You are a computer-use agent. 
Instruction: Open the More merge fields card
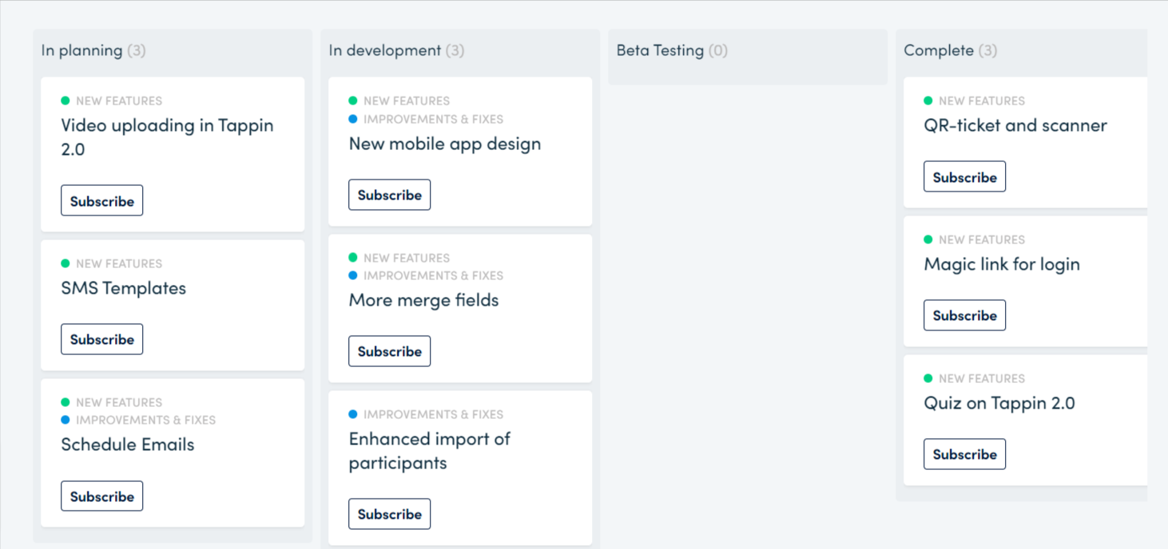click(x=423, y=300)
